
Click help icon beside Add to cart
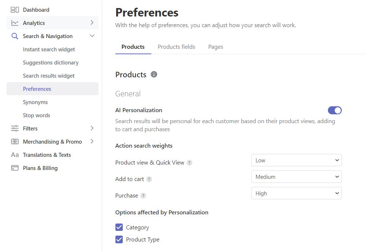coord(149,179)
